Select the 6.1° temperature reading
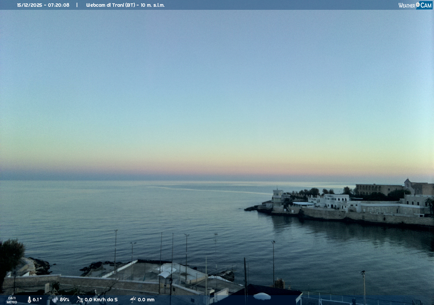 tap(37, 300)
